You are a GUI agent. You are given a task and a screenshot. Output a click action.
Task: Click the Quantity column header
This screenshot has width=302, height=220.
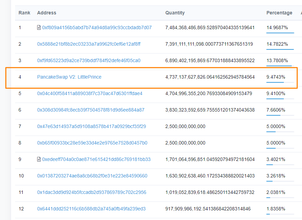point(175,13)
